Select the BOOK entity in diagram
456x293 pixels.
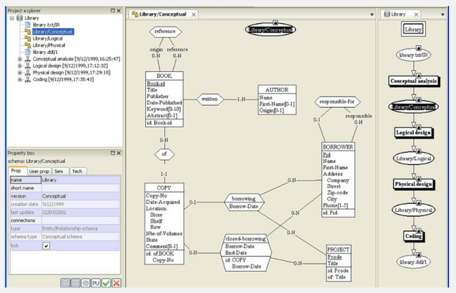164,76
